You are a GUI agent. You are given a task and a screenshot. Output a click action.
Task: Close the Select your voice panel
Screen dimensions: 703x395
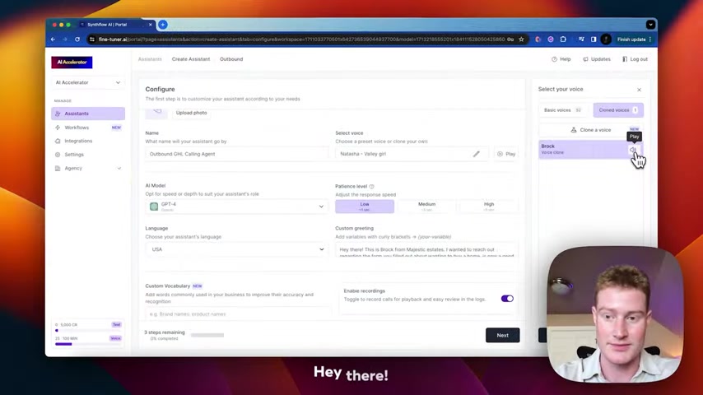point(640,90)
